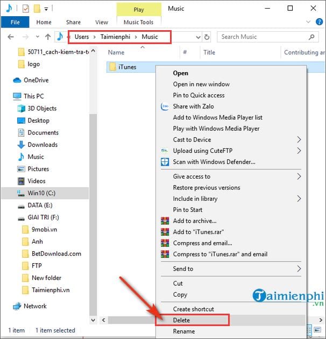Open the BetDownload.com folder
Image resolution: width=326 pixels, height=339 pixels.
click(52, 253)
